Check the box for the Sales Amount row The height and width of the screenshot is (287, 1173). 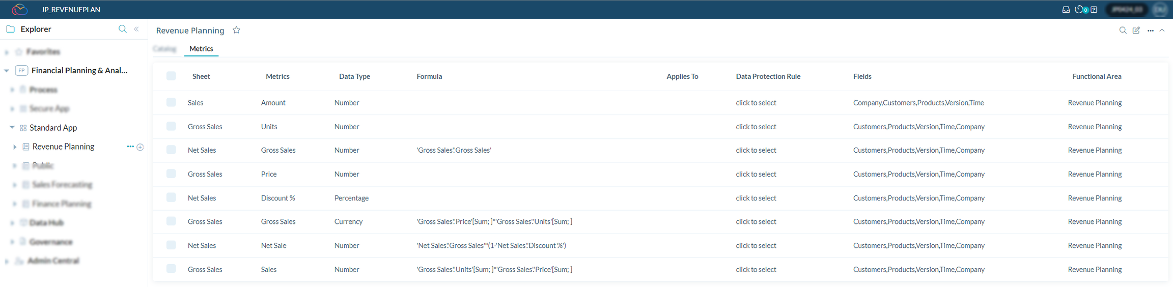point(171,103)
